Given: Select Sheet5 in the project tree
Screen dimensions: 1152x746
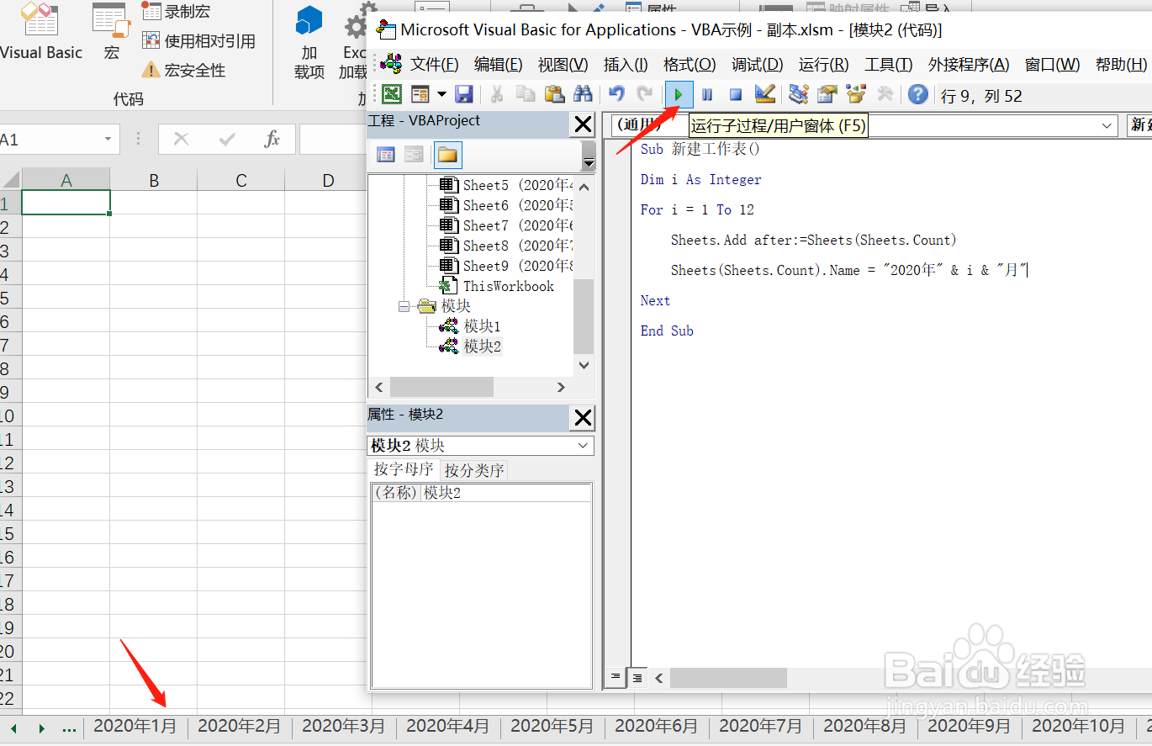Looking at the screenshot, I should click(x=506, y=185).
